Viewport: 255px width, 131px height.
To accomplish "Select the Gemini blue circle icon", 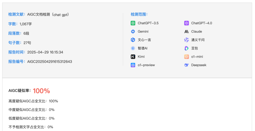I will point(133,31).
